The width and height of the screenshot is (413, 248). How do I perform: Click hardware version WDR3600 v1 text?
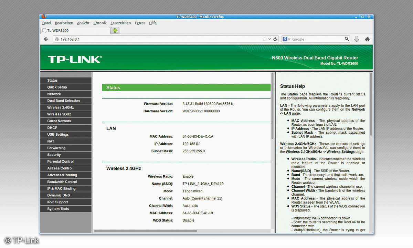click(x=201, y=111)
